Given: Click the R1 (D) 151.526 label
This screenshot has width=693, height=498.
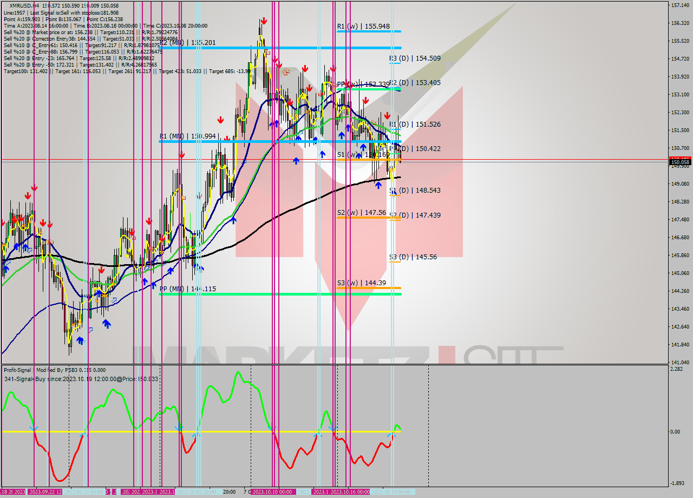Looking at the screenshot, I should [x=415, y=124].
